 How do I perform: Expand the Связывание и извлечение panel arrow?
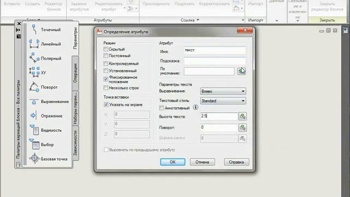pos(297,21)
